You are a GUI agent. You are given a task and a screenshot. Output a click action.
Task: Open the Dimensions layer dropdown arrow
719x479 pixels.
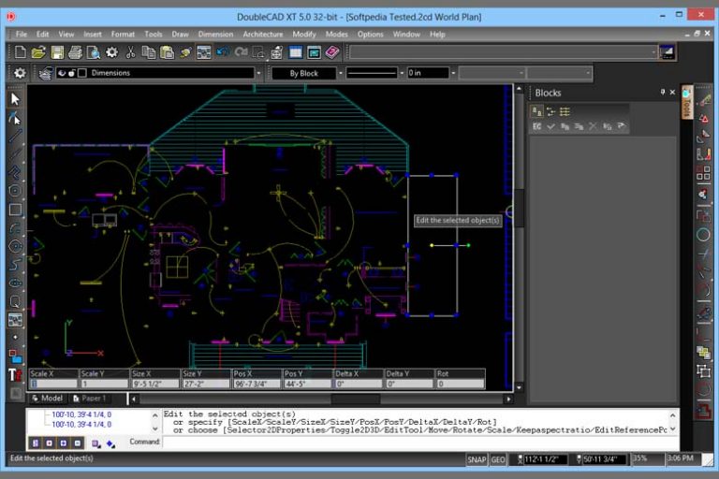[258, 73]
